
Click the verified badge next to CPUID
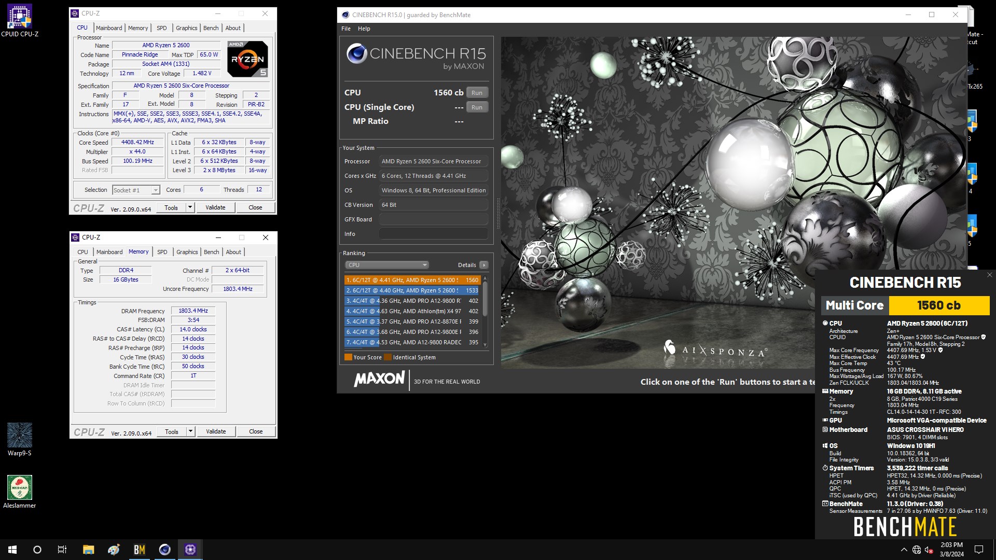click(984, 337)
